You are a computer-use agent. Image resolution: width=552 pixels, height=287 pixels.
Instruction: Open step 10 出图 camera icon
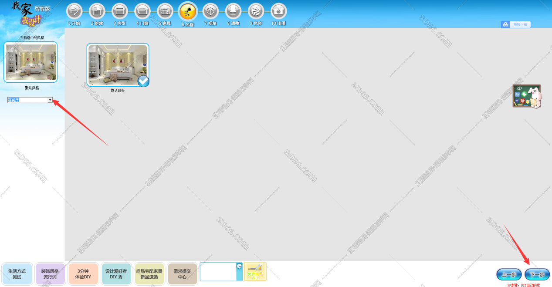pos(278,11)
